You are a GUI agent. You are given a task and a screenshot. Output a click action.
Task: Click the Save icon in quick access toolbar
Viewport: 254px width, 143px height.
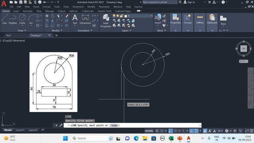(21, 2)
